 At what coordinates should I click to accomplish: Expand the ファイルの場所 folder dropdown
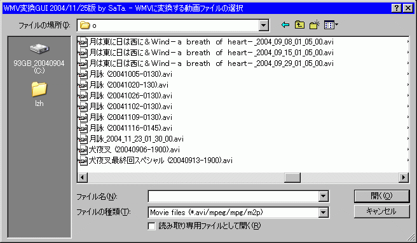[263, 25]
